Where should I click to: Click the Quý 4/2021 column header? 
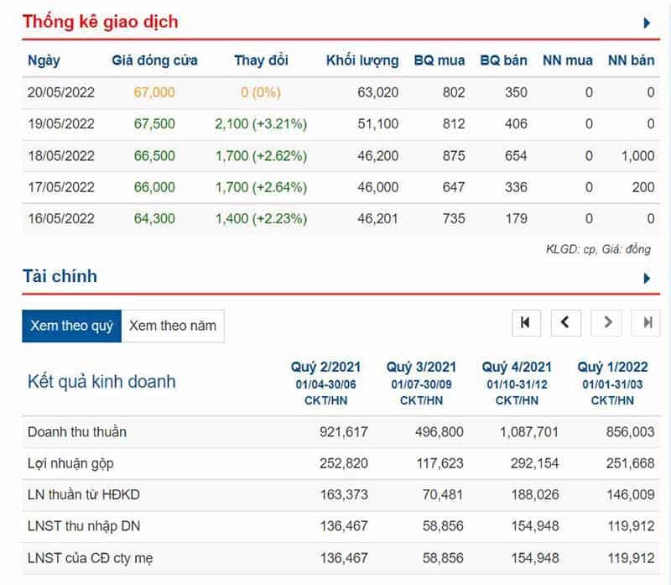(517, 367)
